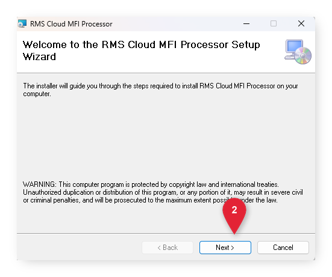Click the 'Welcome to the RMS Cloud MFI Processor Setup Wizard' heading
This screenshot has width=332, height=277.
tap(141, 50)
